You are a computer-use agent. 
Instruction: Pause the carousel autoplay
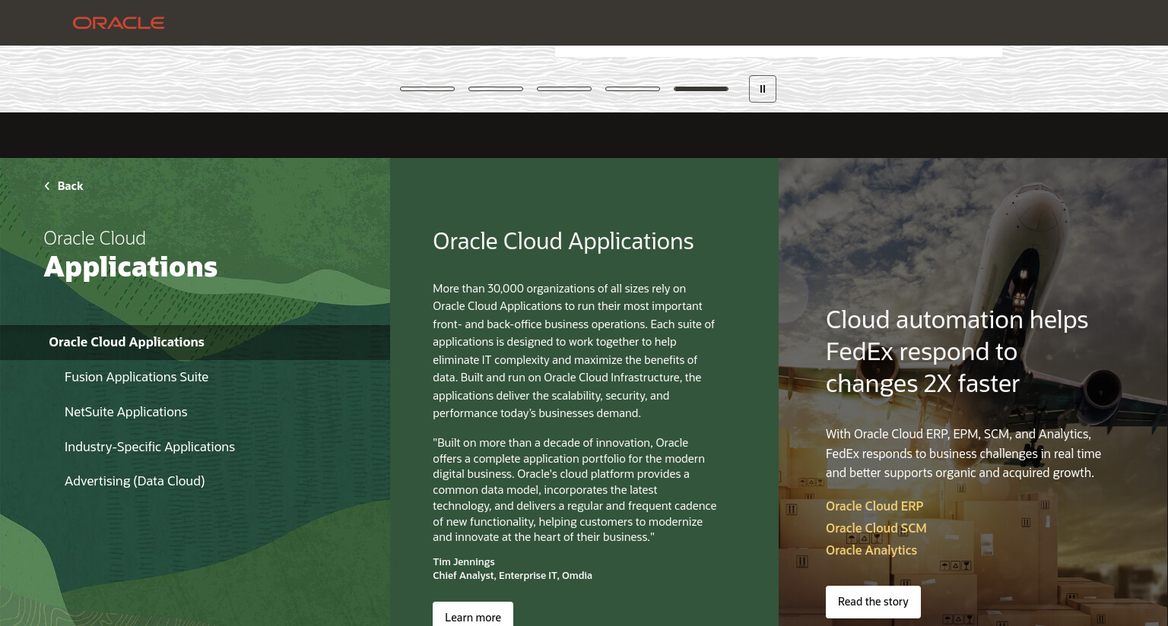click(x=762, y=89)
